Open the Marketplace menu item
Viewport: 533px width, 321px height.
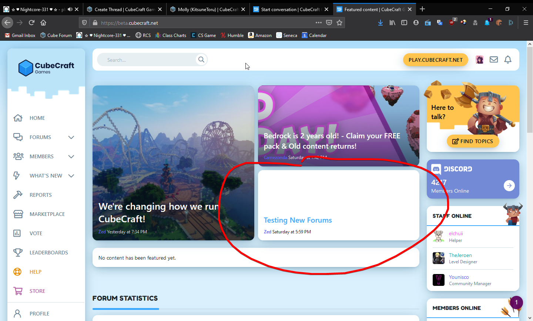point(47,214)
